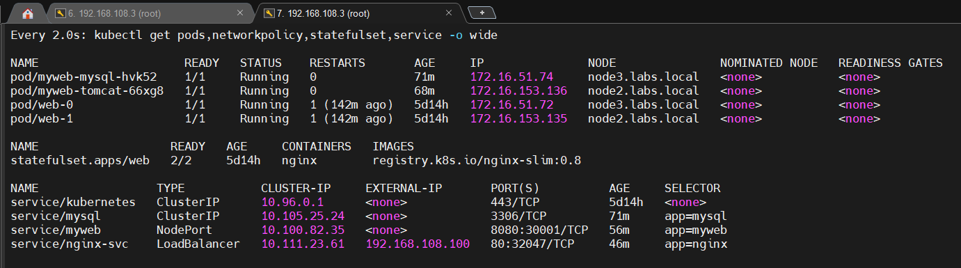Click age 46m of nginx-svc
This screenshot has width=961, height=268.
coord(619,244)
